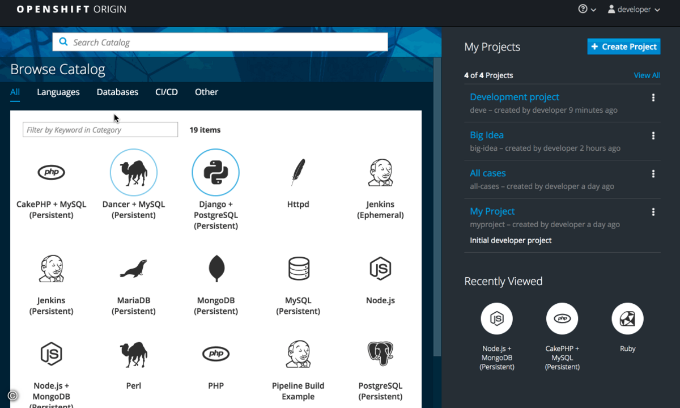Screen dimensions: 680x408
Task: Switch to the All catalog tab
Action: [15, 92]
